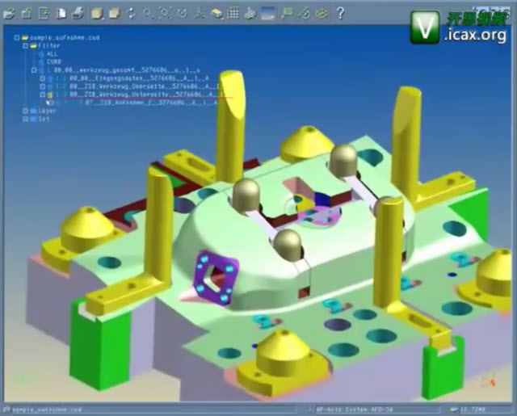Click the first shaded cube display icon
517x416 pixels.
click(97, 14)
